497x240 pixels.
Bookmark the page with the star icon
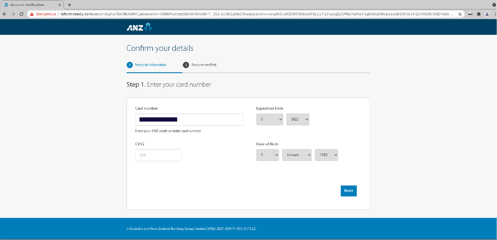(x=460, y=14)
